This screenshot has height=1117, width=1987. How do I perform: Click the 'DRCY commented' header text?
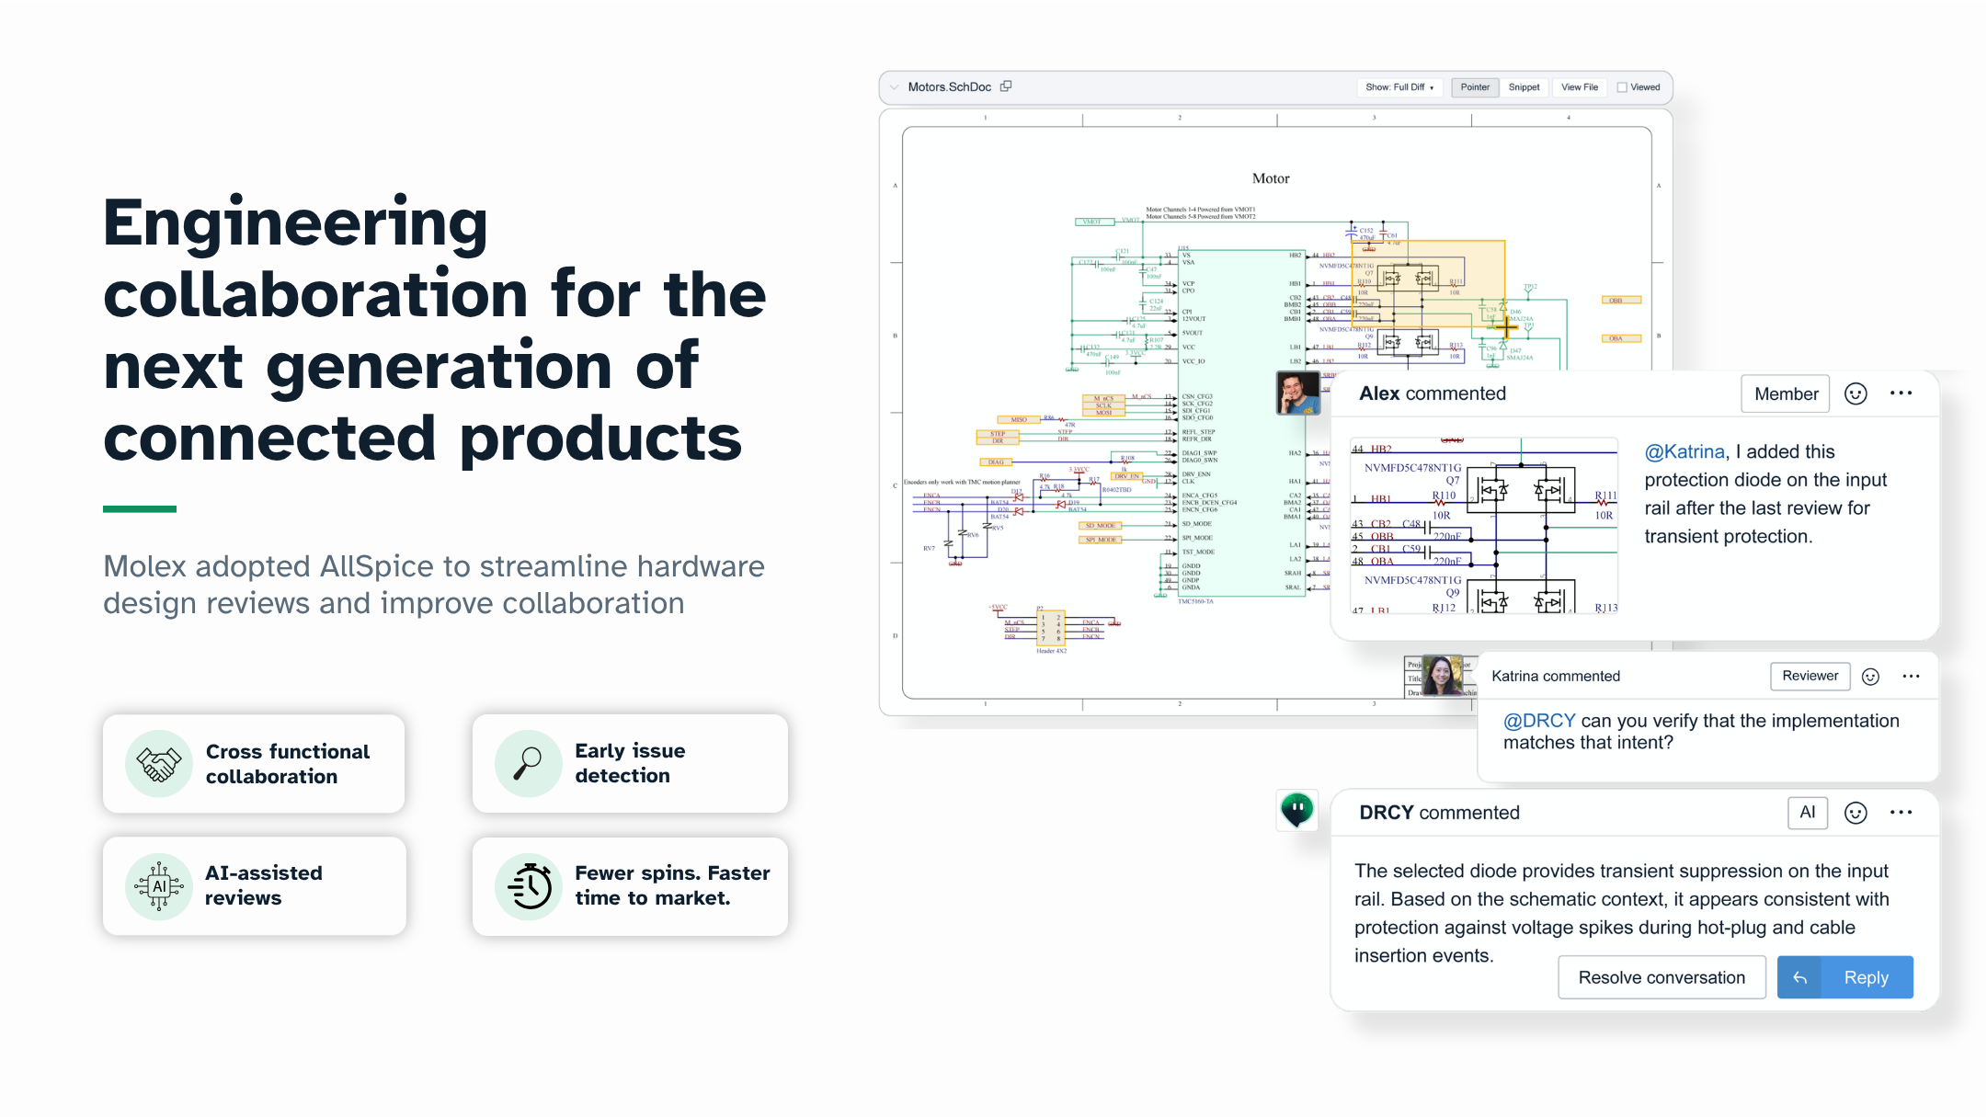point(1439,813)
